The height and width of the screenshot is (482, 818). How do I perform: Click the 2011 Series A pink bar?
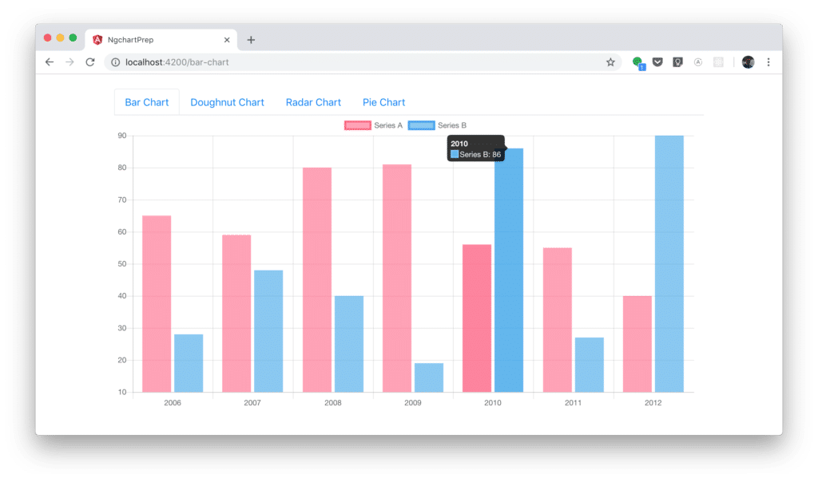click(557, 320)
